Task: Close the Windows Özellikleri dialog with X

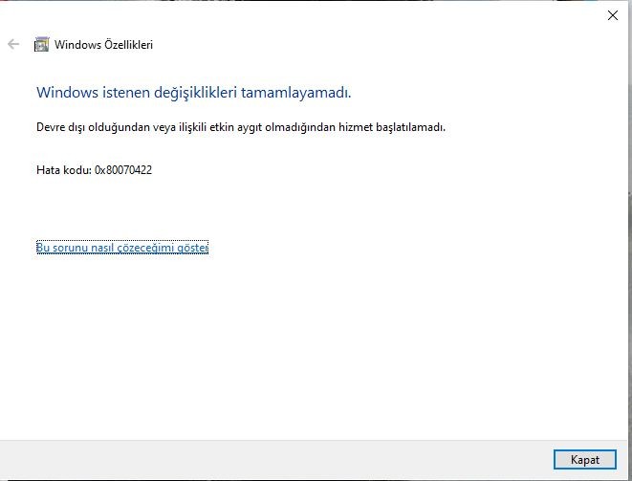Action: (x=613, y=15)
